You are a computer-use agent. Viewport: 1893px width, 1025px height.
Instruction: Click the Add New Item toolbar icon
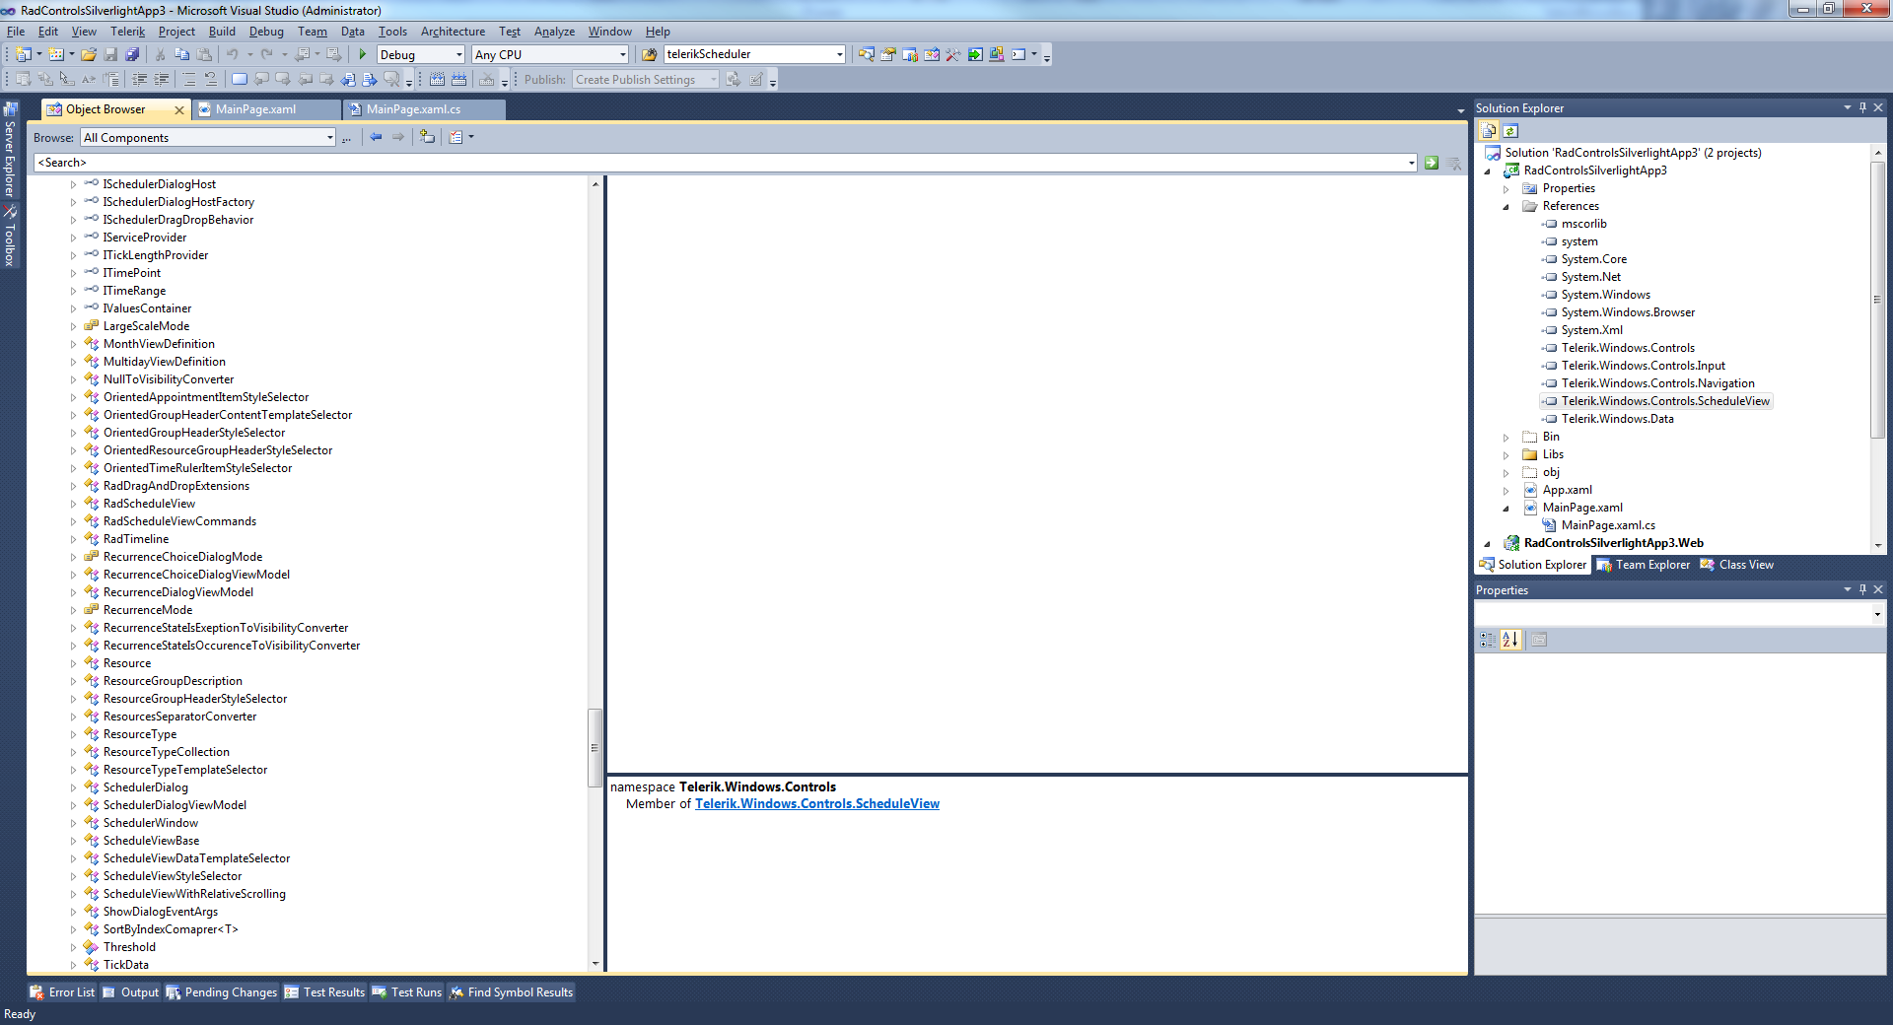[56, 55]
